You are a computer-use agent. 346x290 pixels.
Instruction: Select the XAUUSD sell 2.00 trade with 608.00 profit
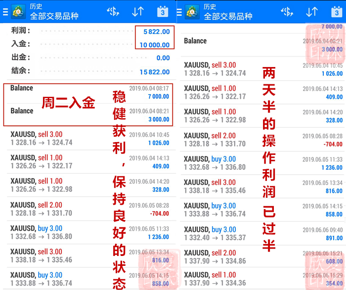(263, 257)
